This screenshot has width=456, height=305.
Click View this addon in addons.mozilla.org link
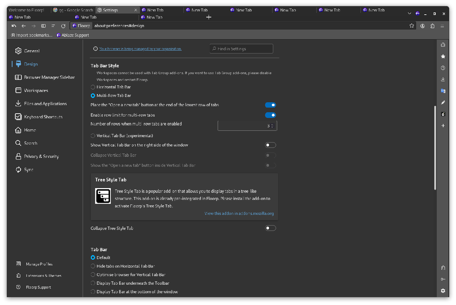tap(239, 213)
